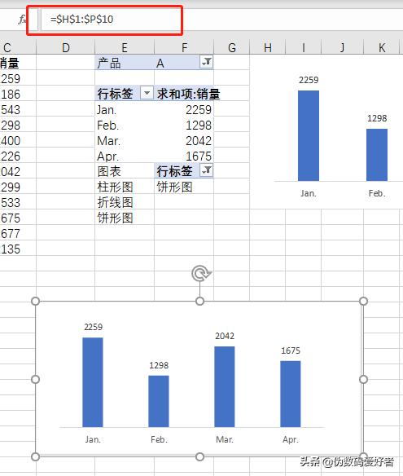Image resolution: width=403 pixels, height=476 pixels.
Task: Click the 产品 cell
Action: pos(125,63)
